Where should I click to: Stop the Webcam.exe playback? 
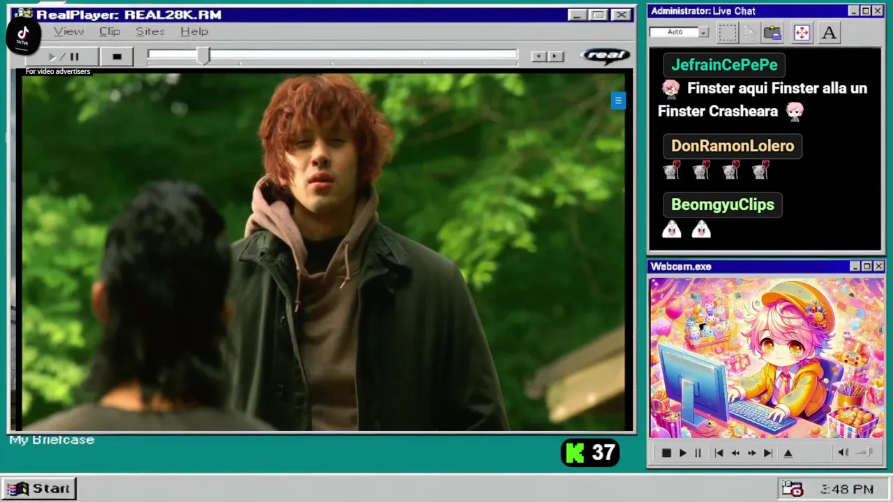(666, 453)
